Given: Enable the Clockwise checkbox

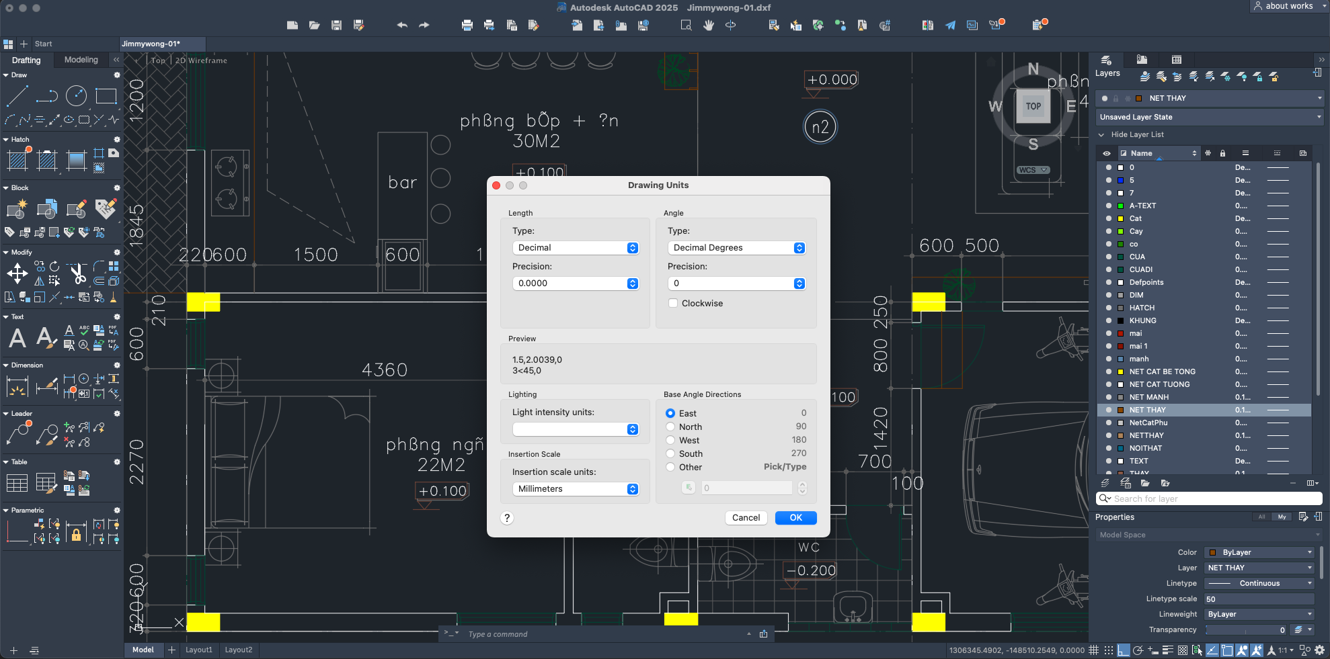Looking at the screenshot, I should click(x=673, y=304).
